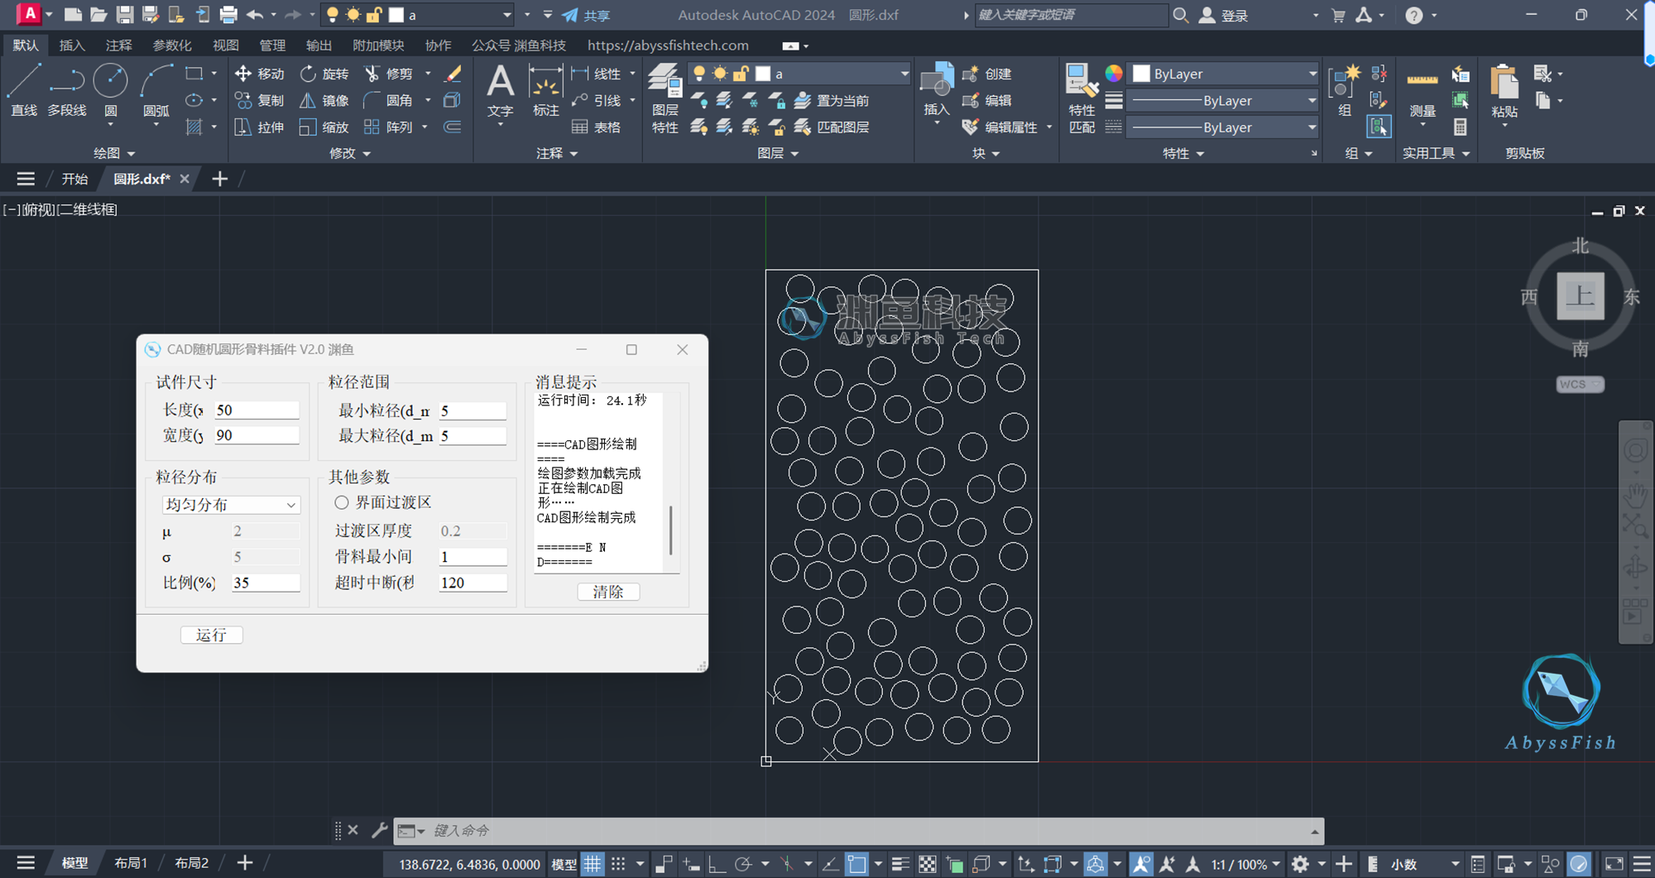The image size is (1655, 878).
Task: Toggle ortho mode in status bar
Action: point(717,864)
